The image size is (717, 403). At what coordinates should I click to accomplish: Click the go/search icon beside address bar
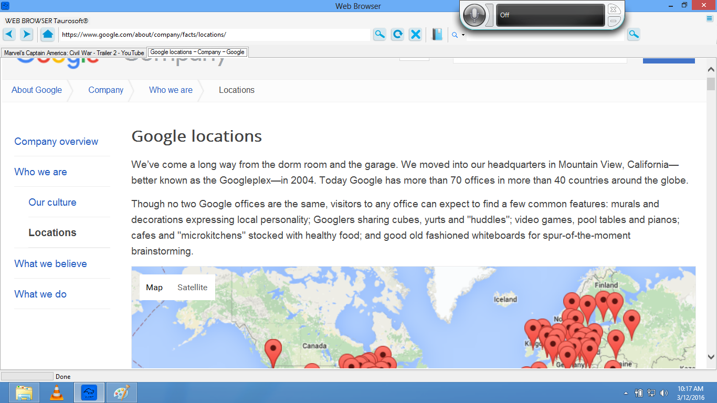[x=379, y=35]
